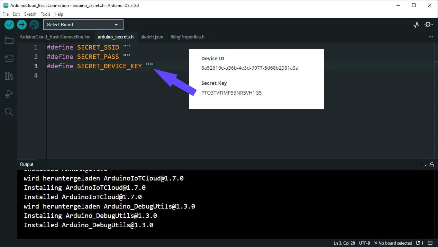The image size is (438, 247).
Task: Open the Serial Plotter icon
Action: pos(416,25)
